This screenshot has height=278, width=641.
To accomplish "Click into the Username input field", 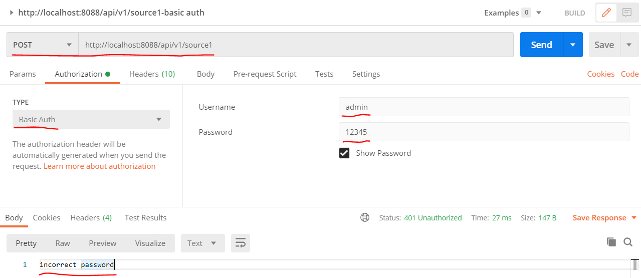I will pos(484,107).
